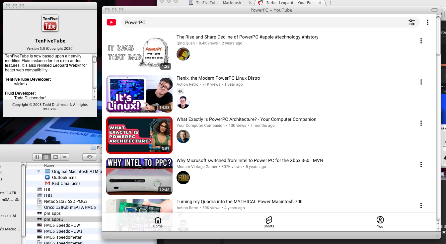
Task: Open the search filters icon beside the search box
Action: point(412,22)
